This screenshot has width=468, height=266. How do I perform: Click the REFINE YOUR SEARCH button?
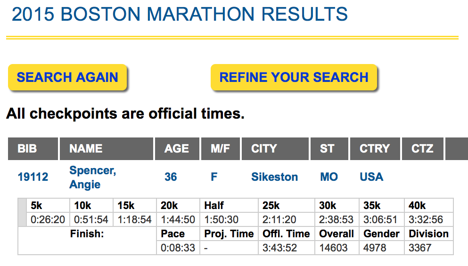coord(294,77)
